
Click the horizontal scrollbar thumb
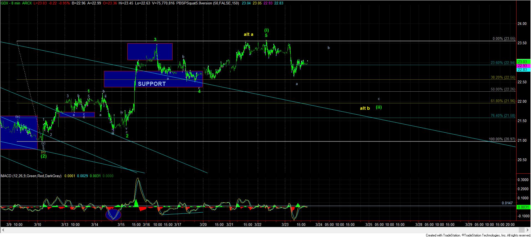(x=522, y=230)
